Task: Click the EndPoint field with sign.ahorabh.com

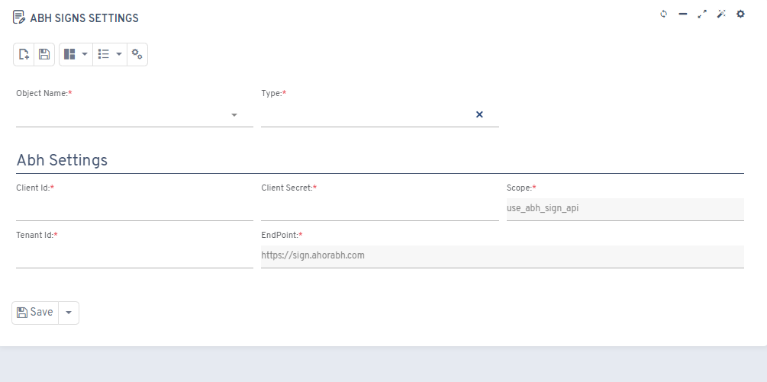Action: coord(502,256)
